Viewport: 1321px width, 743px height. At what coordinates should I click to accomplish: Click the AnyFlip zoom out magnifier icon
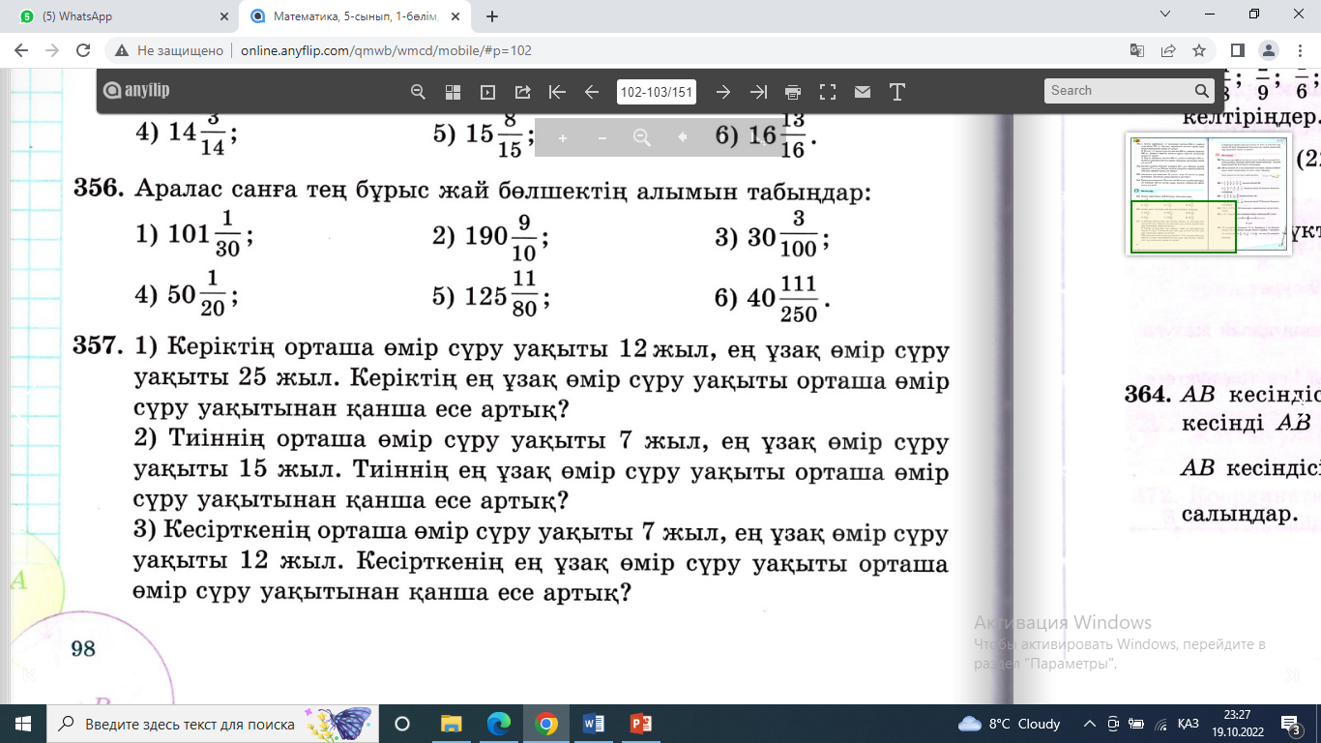pyautogui.click(x=418, y=92)
